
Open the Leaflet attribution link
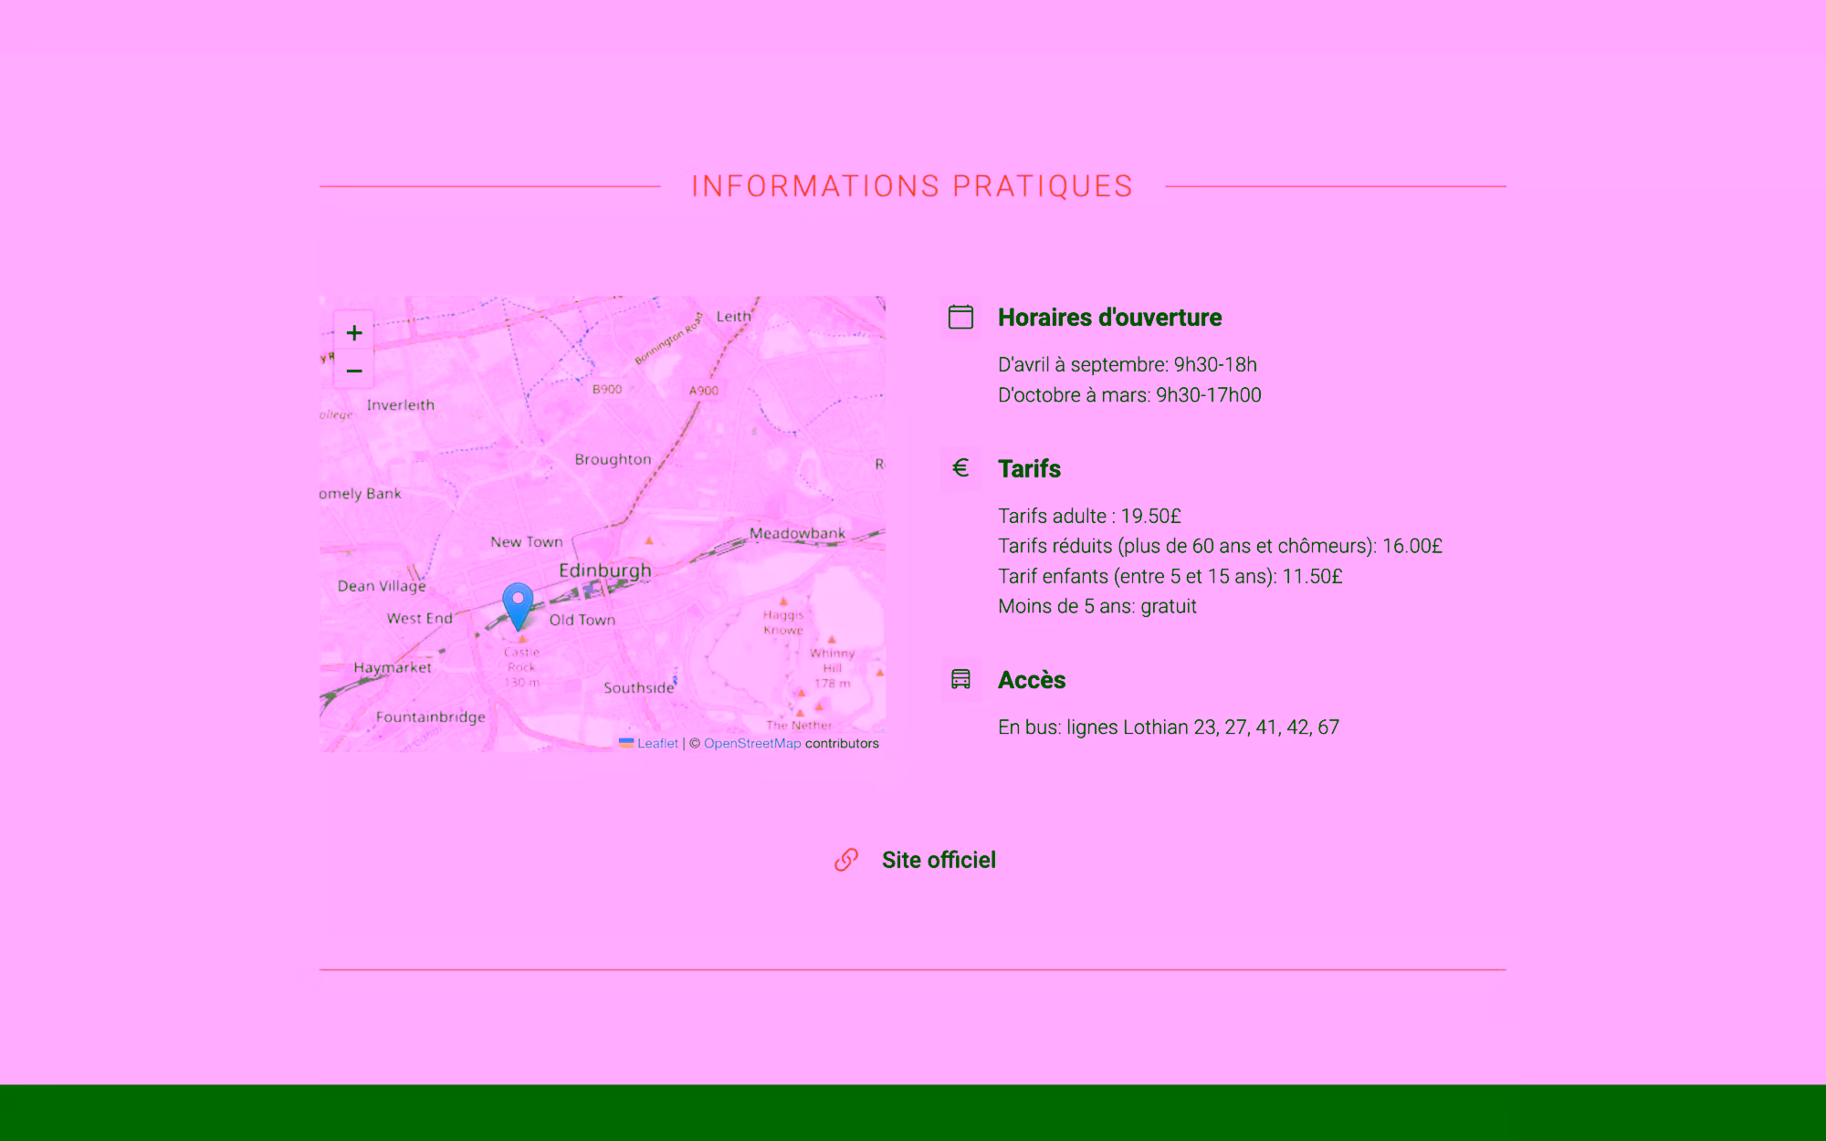coord(657,743)
